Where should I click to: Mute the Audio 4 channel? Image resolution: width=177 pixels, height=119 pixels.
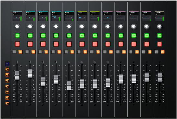coord(56,44)
